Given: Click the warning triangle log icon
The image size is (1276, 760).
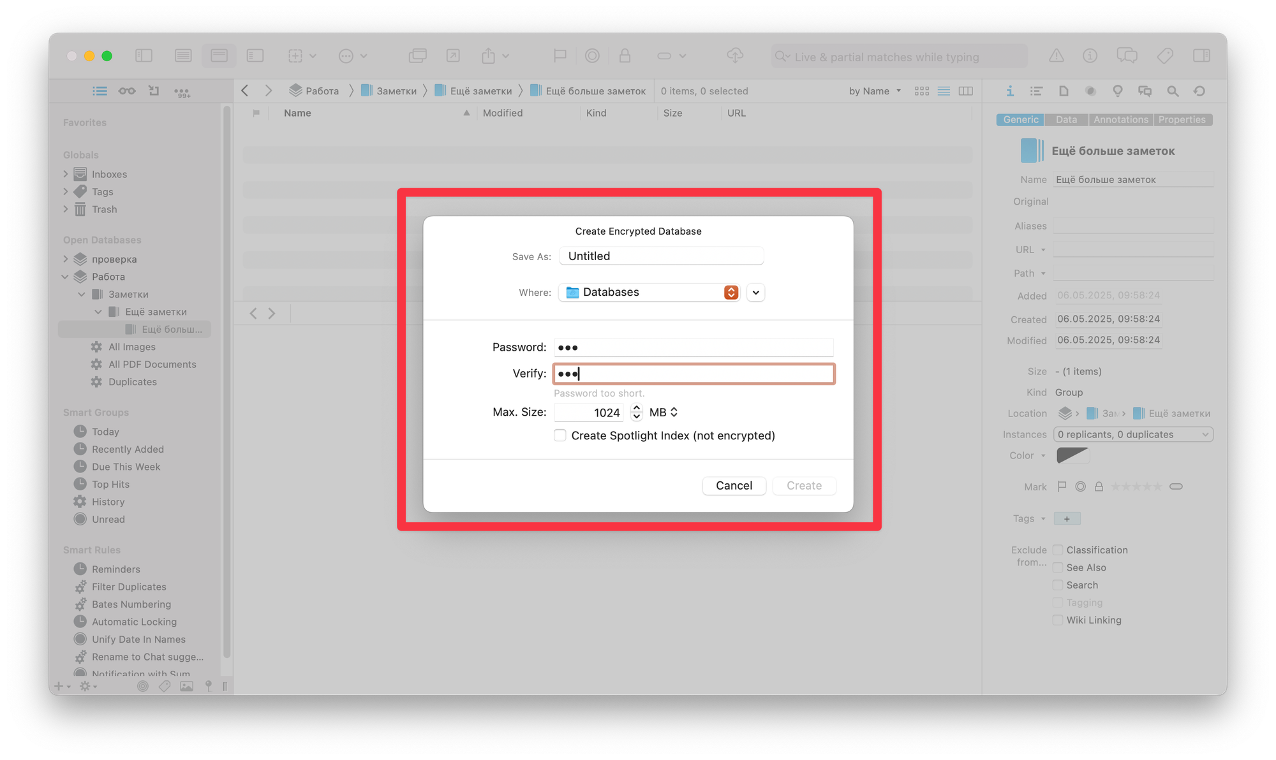Looking at the screenshot, I should click(1057, 56).
